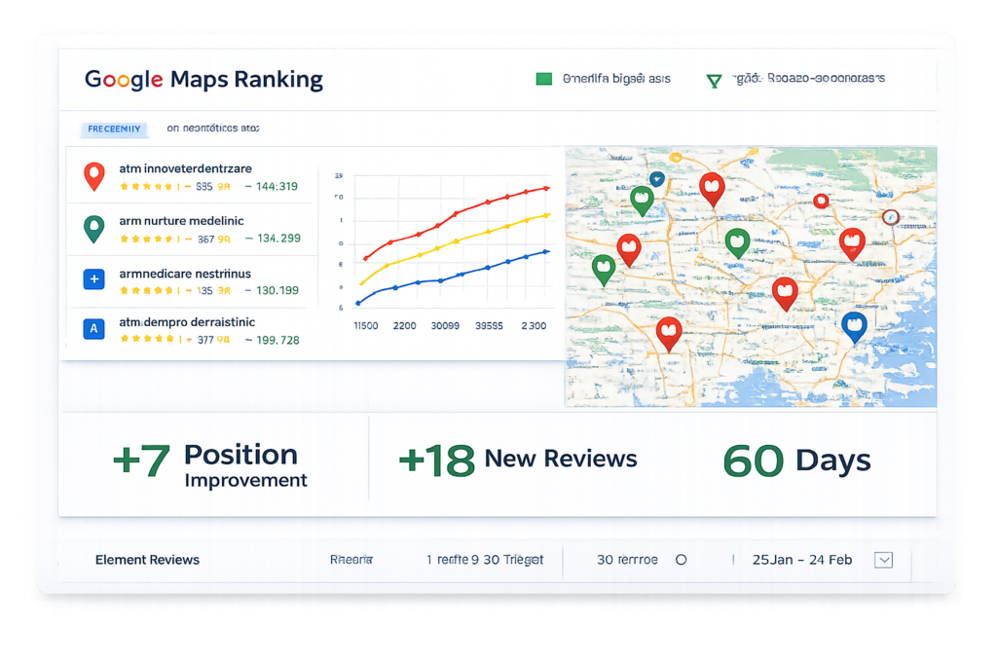Select the small blue pin at map top
Screen dimensions: 997x665
coord(656,179)
